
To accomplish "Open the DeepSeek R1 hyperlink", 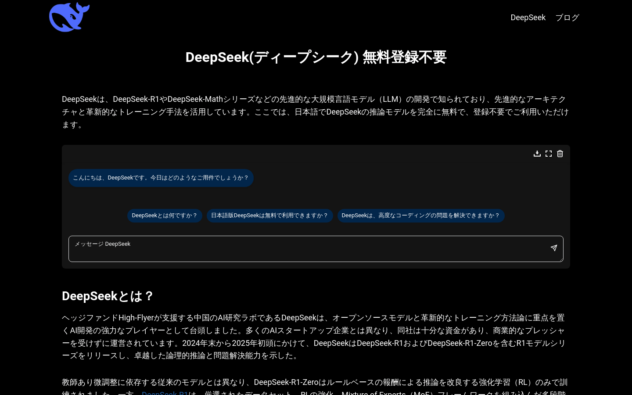I will 165,393.
